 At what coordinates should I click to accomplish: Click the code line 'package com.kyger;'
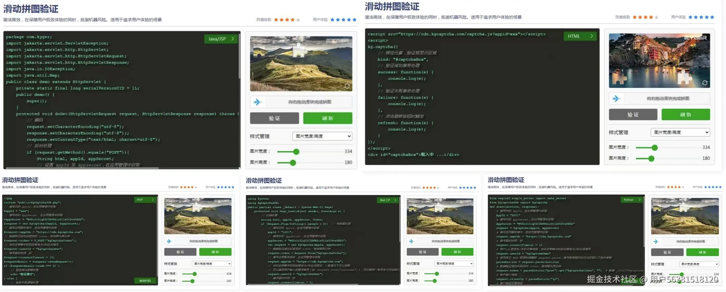pos(29,37)
